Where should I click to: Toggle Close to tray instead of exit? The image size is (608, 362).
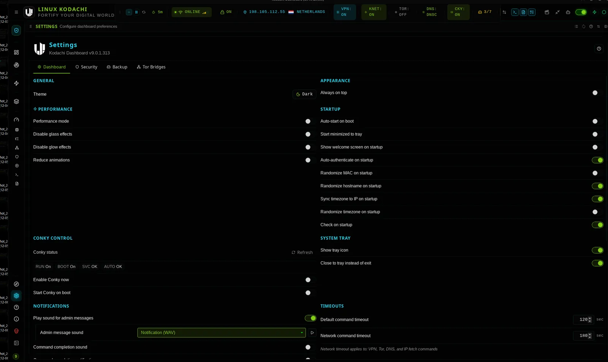[597, 263]
